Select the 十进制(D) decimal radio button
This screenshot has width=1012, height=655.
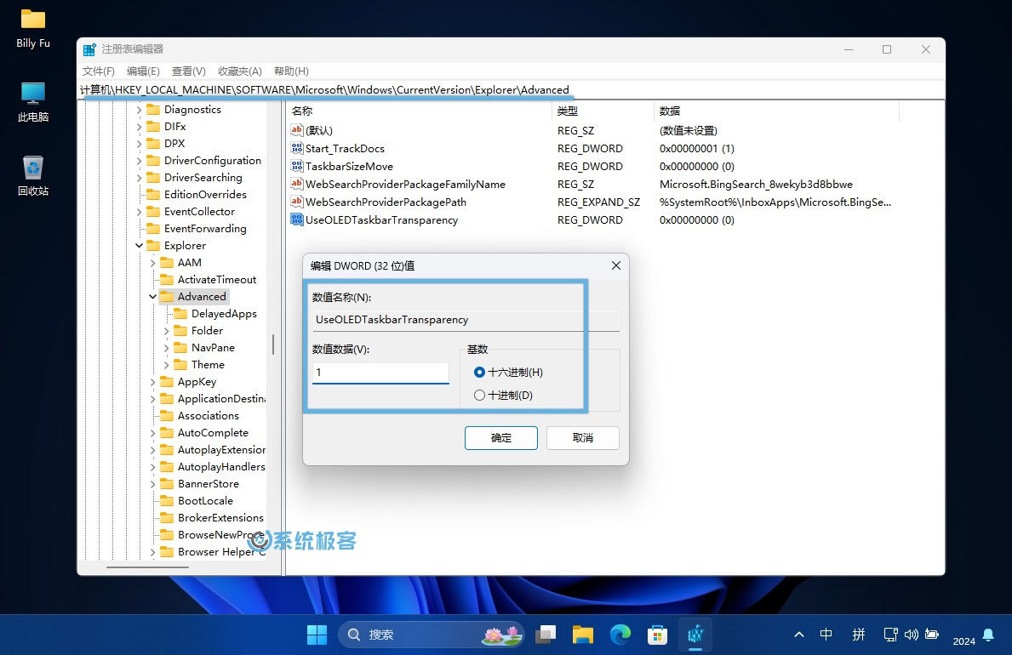479,396
